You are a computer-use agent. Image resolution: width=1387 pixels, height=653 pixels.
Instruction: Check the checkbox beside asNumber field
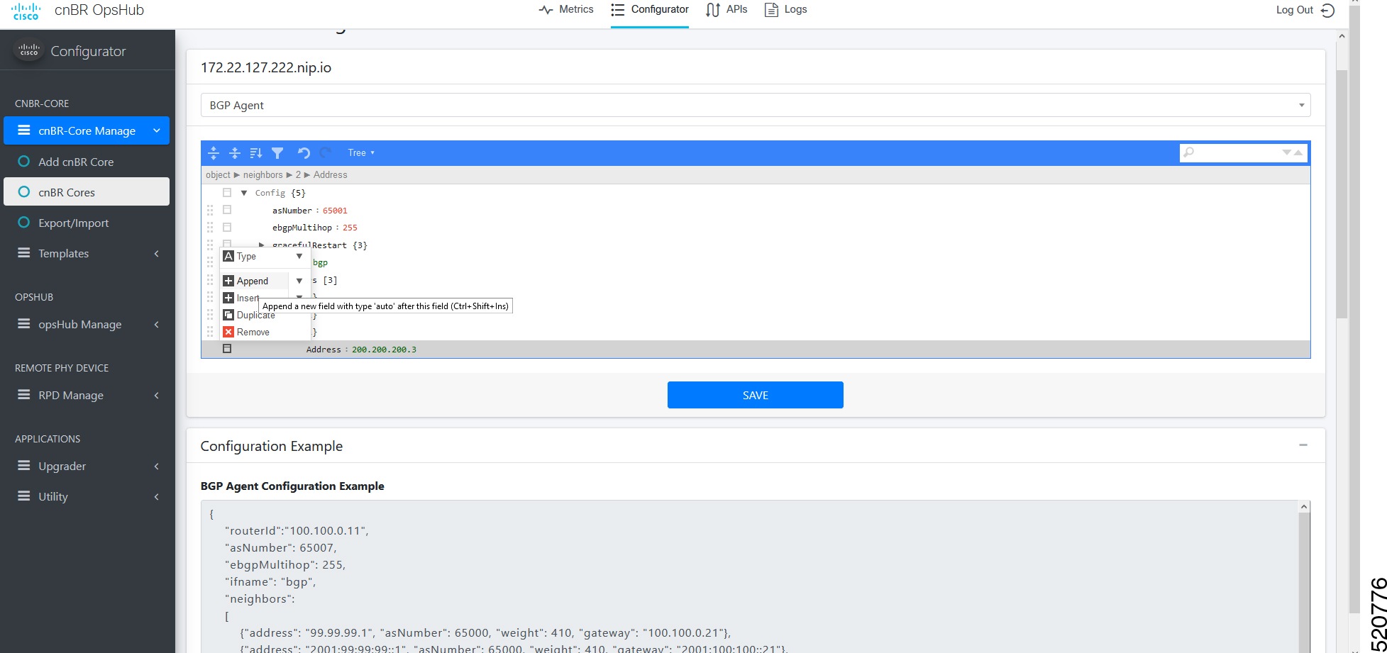pyautogui.click(x=227, y=209)
